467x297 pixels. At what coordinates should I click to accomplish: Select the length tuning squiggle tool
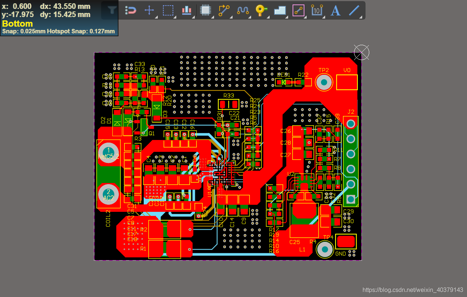click(x=243, y=10)
